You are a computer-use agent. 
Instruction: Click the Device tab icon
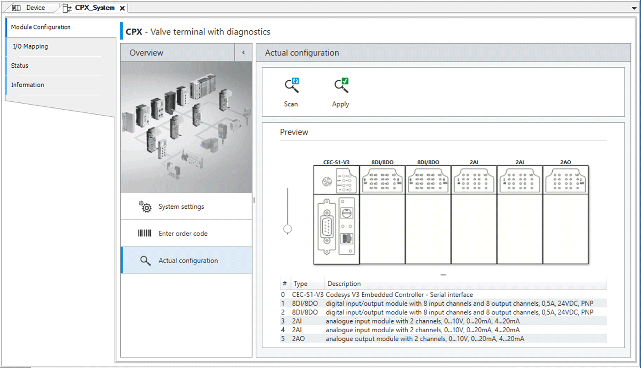pyautogui.click(x=16, y=8)
